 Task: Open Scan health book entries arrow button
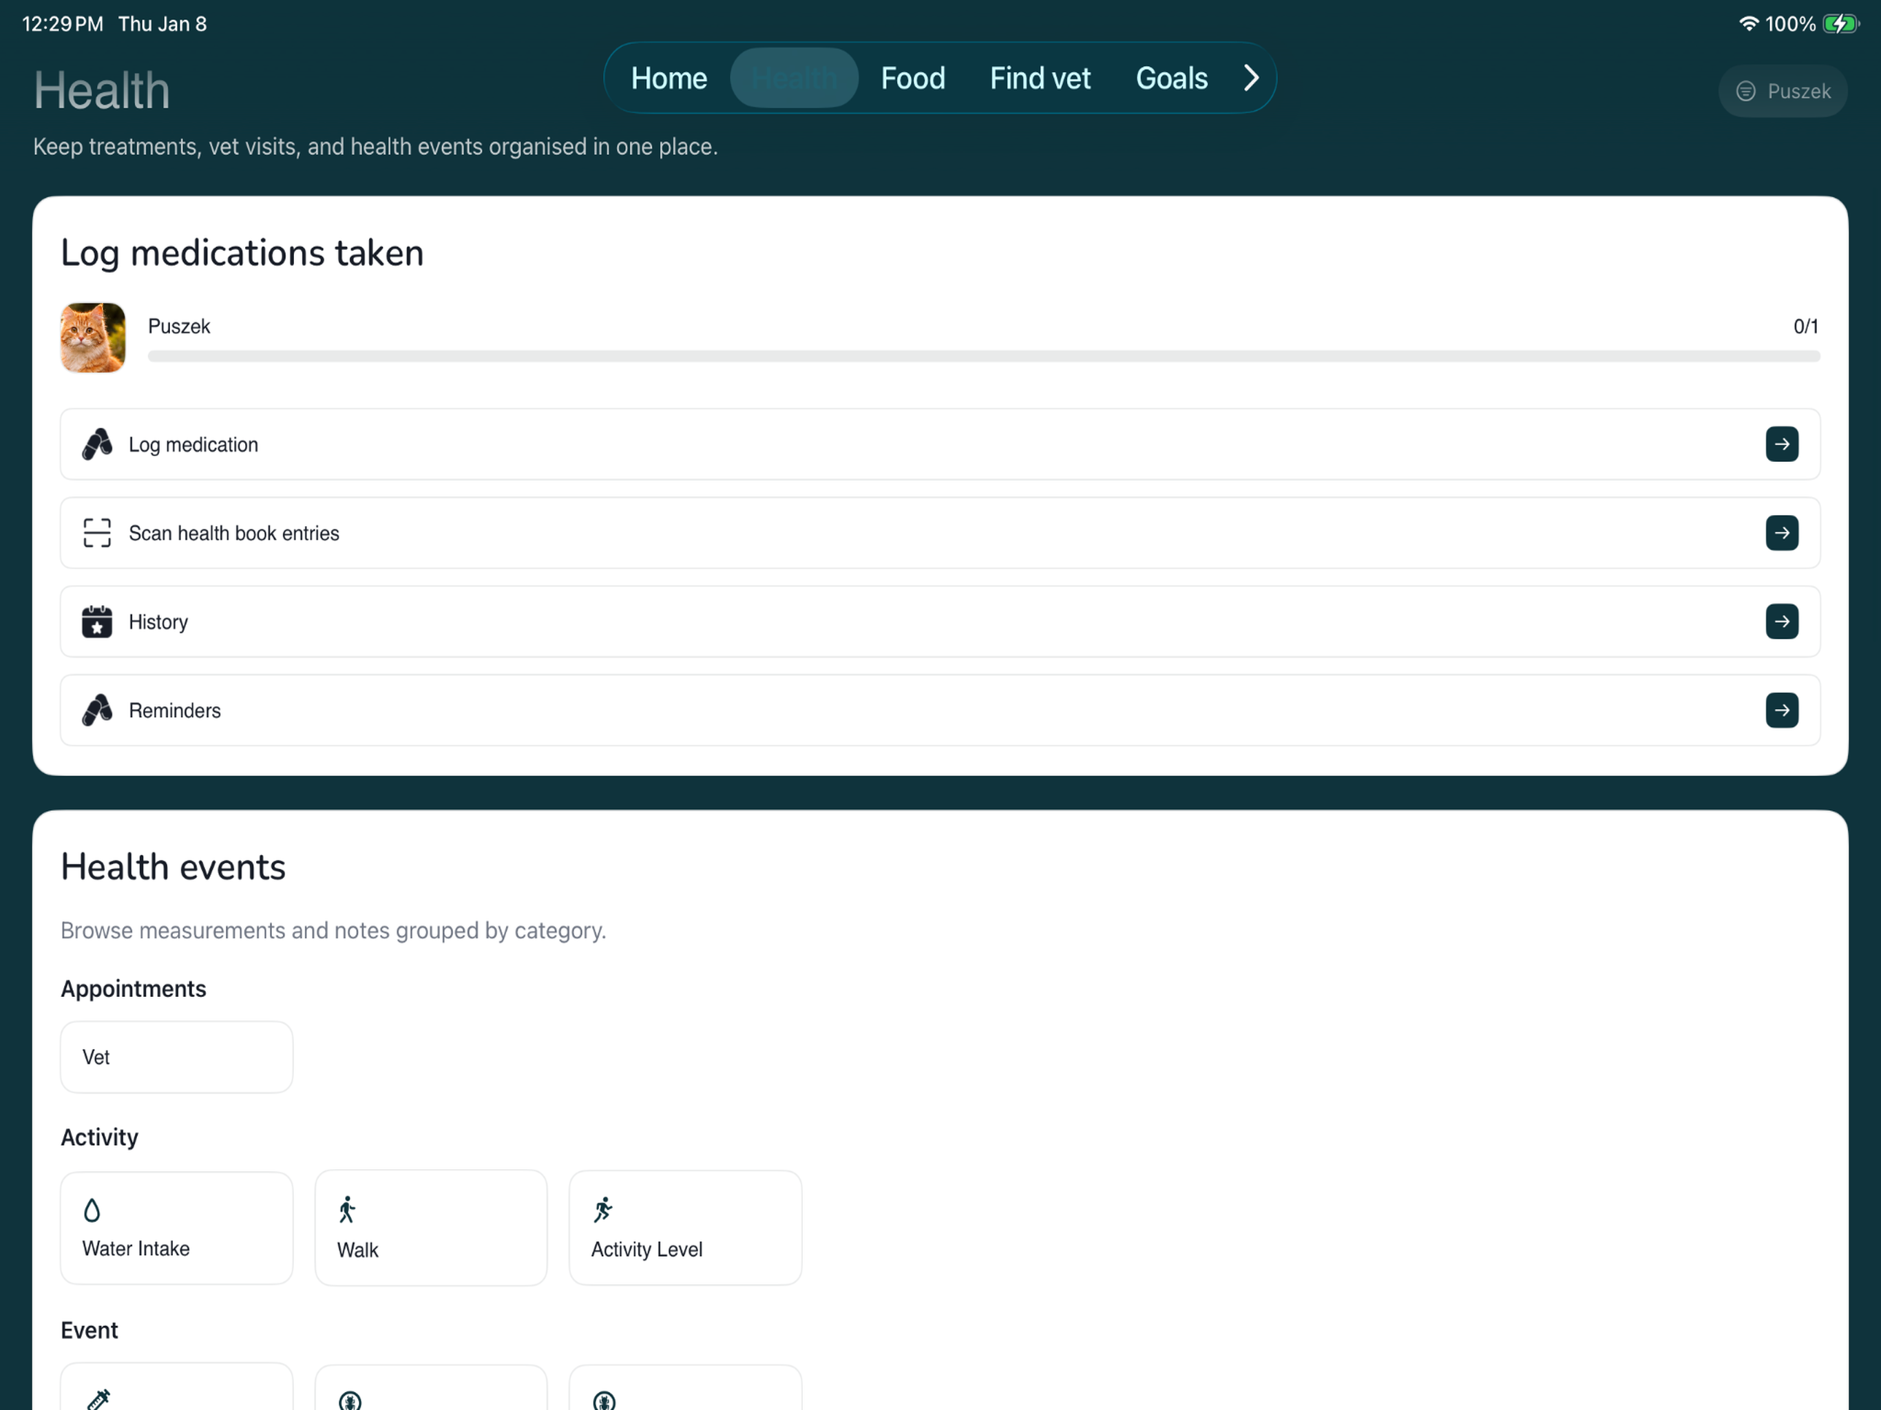[1781, 533]
